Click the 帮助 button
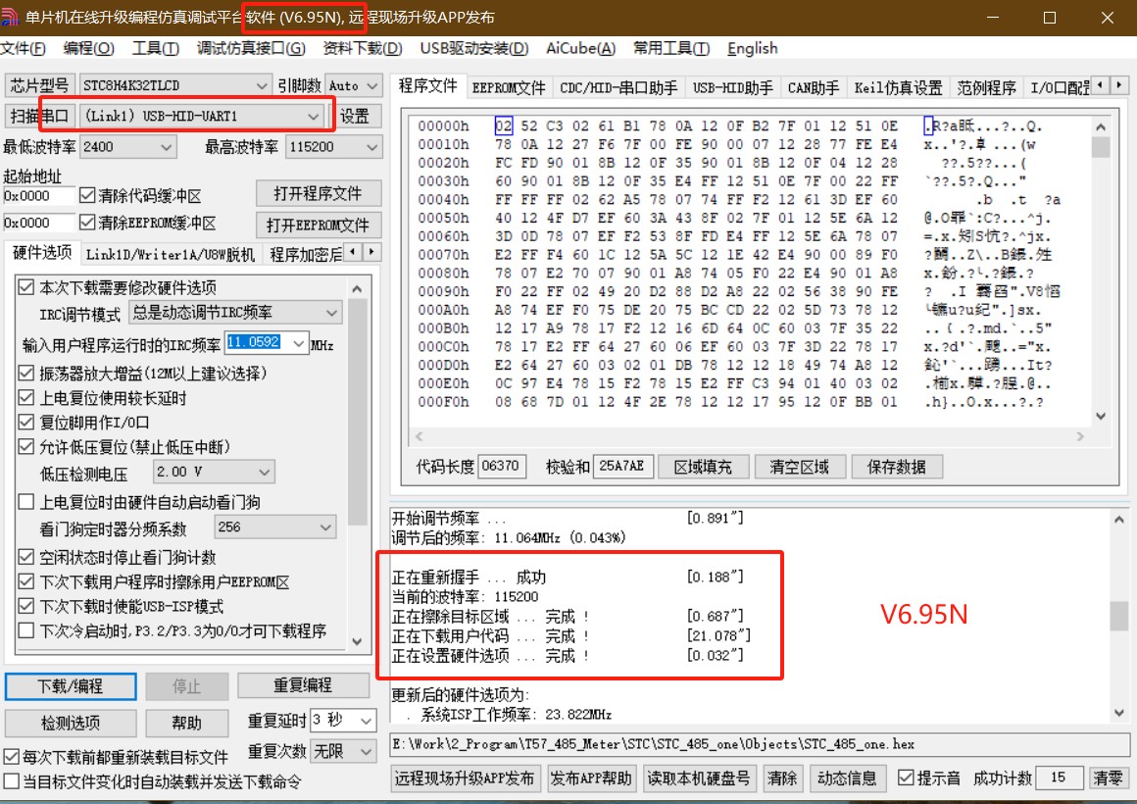This screenshot has width=1137, height=804. pyautogui.click(x=187, y=723)
